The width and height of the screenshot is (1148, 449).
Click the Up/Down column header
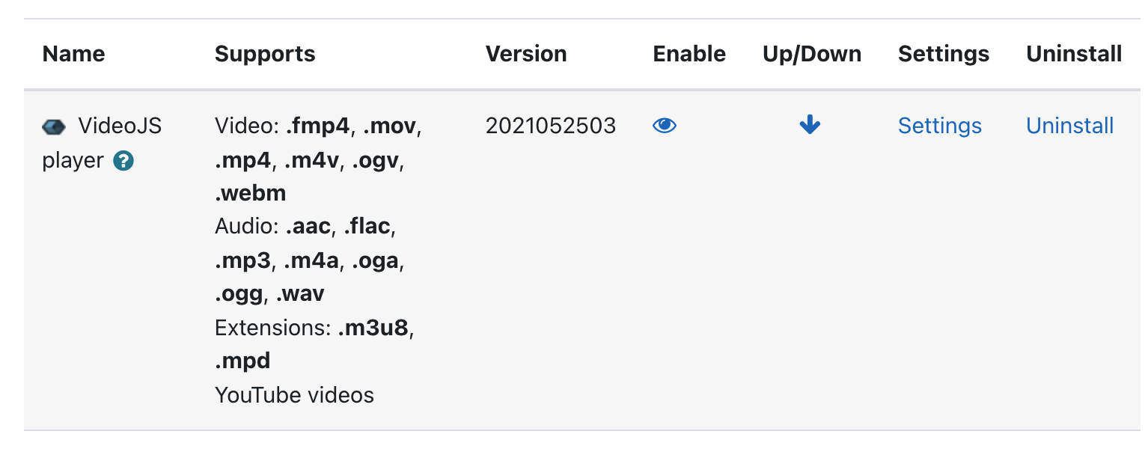tap(812, 54)
